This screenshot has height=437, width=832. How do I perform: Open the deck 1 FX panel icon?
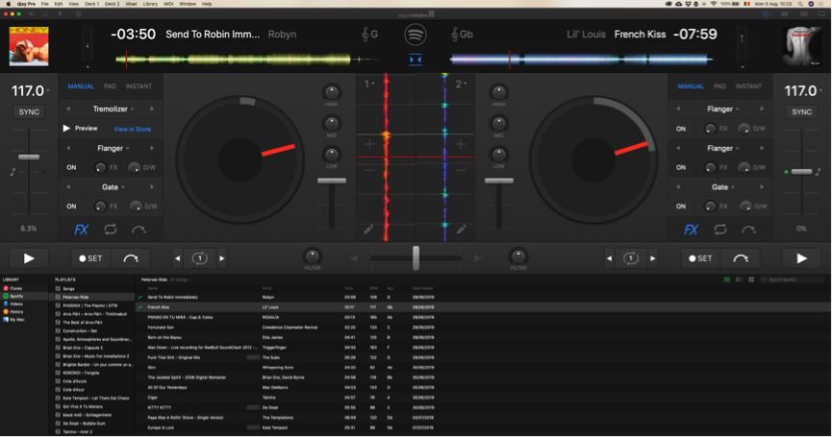81,230
